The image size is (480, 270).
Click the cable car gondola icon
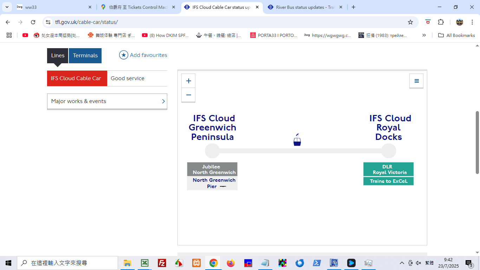pyautogui.click(x=297, y=140)
